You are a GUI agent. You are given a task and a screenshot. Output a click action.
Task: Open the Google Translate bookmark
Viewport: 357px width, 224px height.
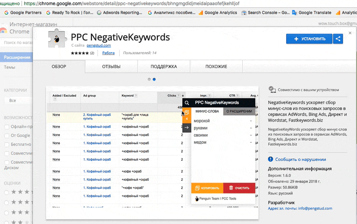pos(311,13)
